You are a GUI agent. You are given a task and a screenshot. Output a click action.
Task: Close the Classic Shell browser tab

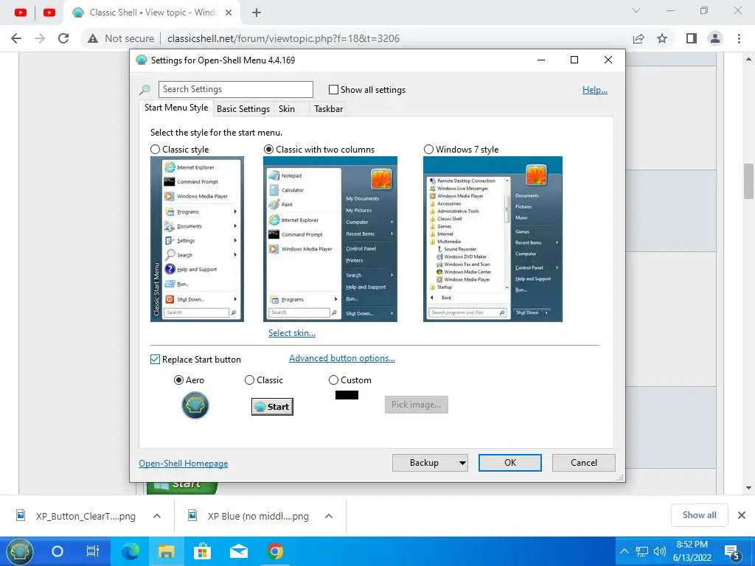pos(229,13)
